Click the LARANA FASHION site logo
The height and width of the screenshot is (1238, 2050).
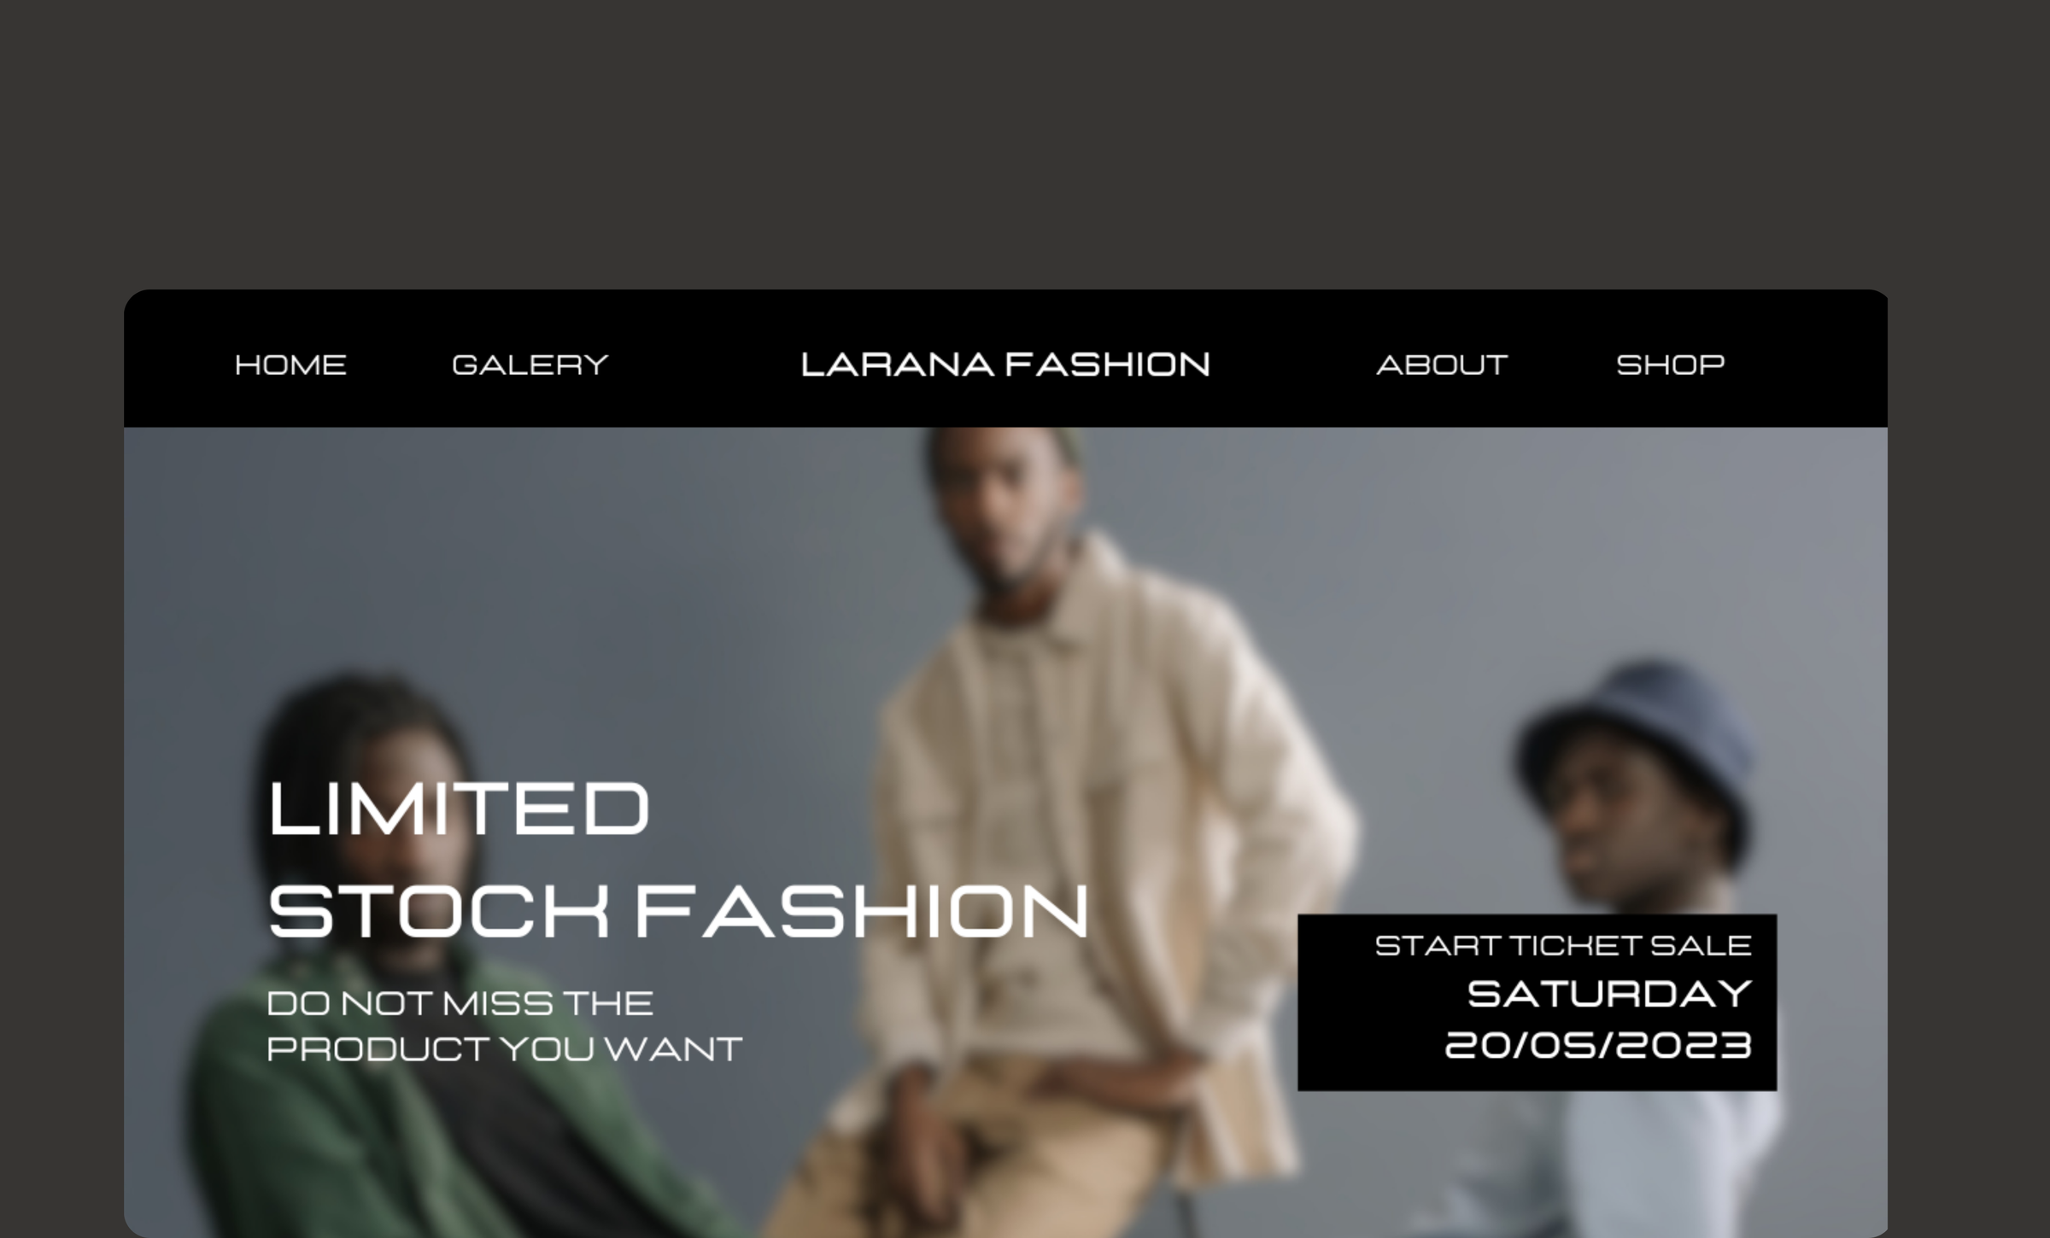[x=1005, y=365]
